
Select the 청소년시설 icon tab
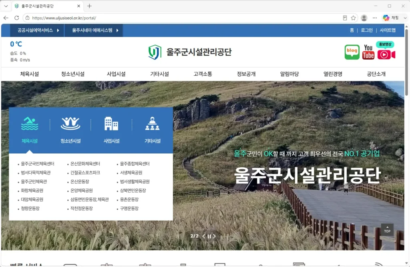pyautogui.click(x=70, y=130)
